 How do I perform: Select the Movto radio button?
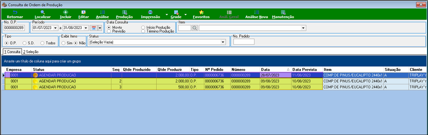[x=109, y=28]
